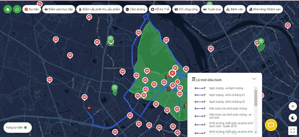
Task: Toggle the Vùng sự kiện switch
Action: click(26, 127)
